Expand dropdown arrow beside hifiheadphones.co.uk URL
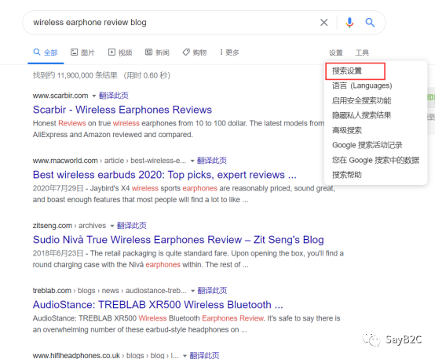 [185, 356]
